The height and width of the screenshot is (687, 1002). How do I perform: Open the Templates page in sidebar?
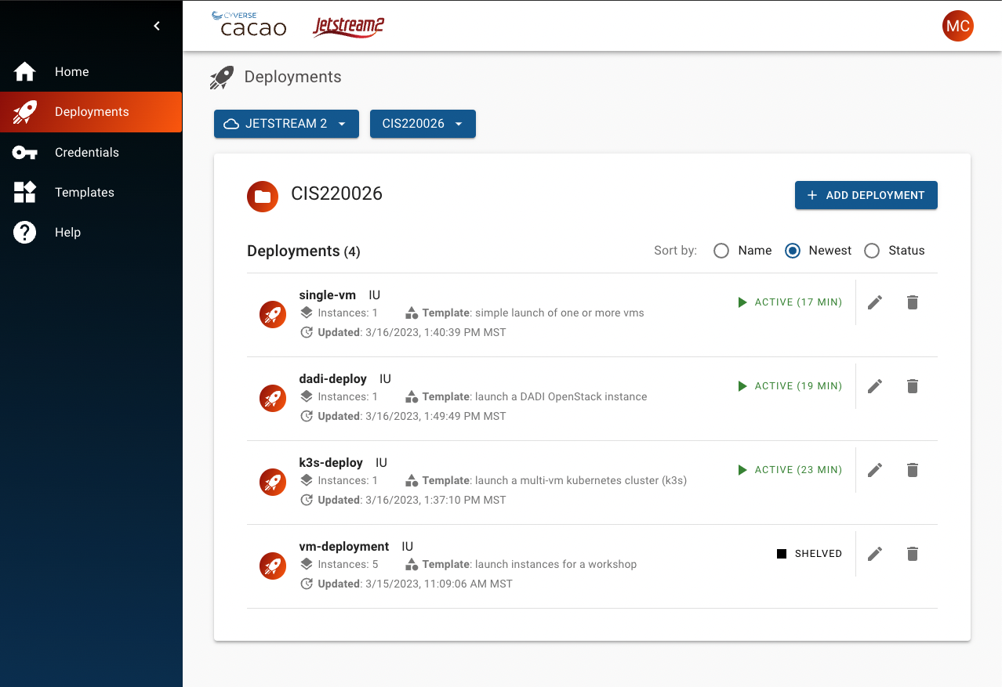(x=84, y=192)
